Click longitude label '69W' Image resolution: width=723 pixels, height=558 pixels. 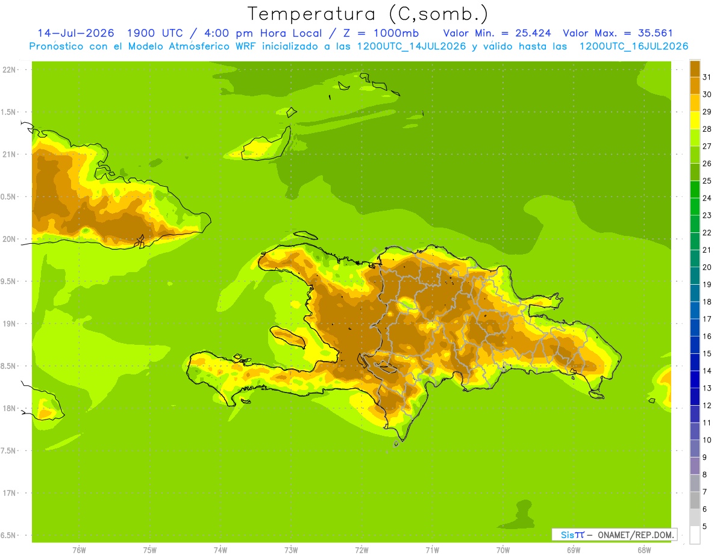[x=574, y=550]
